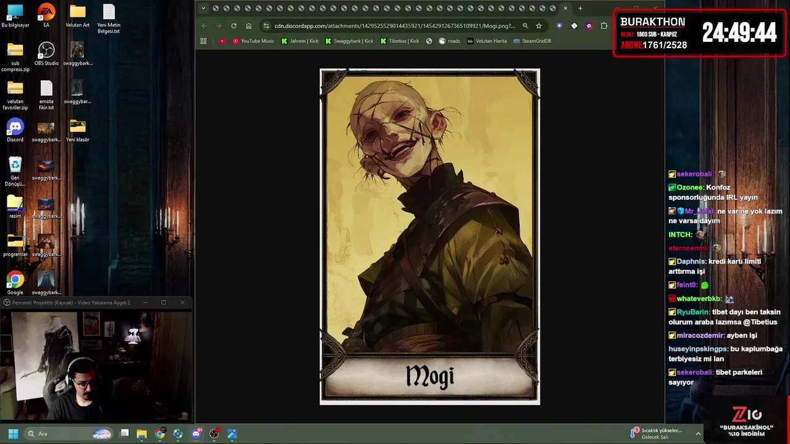The width and height of the screenshot is (790, 444).
Task: Click the Ara taskbar search box
Action: coord(69,434)
